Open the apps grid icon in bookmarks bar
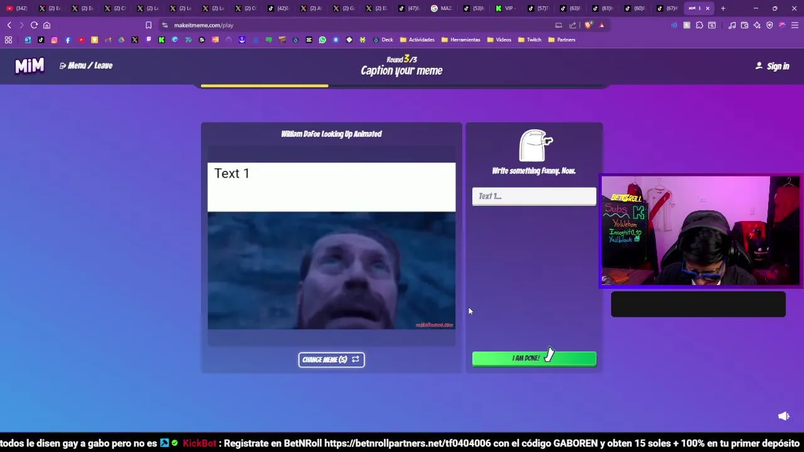804x452 pixels. click(x=8, y=40)
